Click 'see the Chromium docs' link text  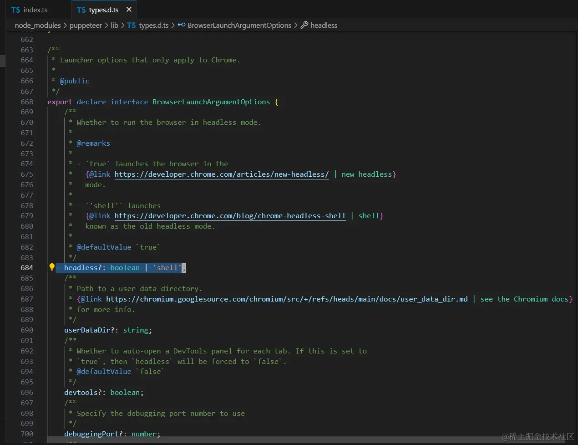pyautogui.click(x=524, y=299)
